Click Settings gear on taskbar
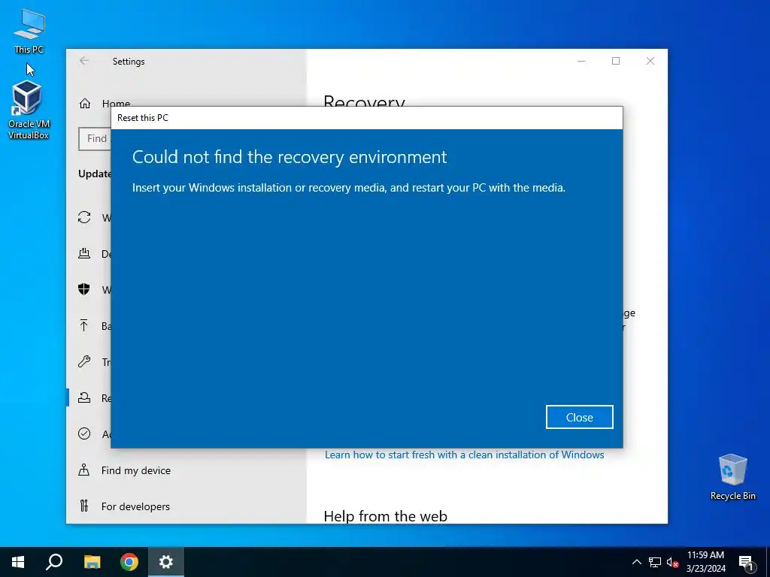This screenshot has height=577, width=770. coord(166,562)
